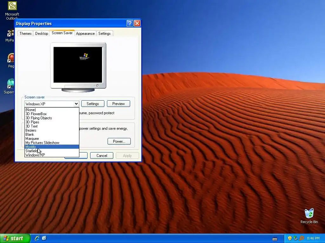Launch Outlook Express from Quick Launch
Image resolution: width=325 pixels, height=243 pixels.
(x=44, y=238)
